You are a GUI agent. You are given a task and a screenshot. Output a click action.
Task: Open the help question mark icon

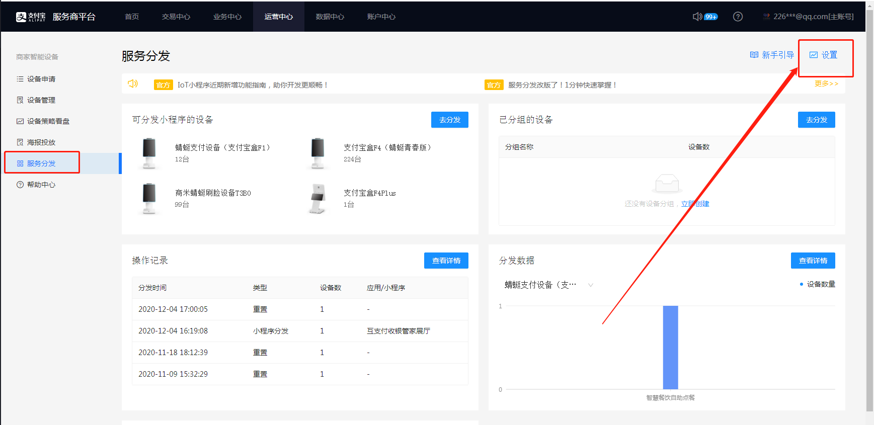[738, 17]
